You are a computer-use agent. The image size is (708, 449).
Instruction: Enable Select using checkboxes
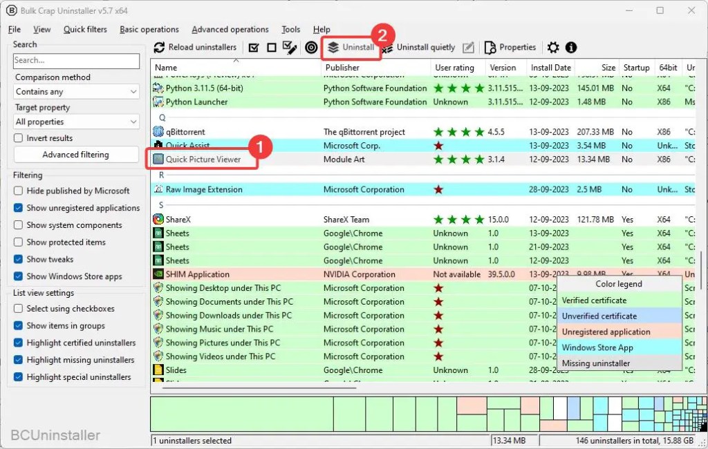point(18,309)
